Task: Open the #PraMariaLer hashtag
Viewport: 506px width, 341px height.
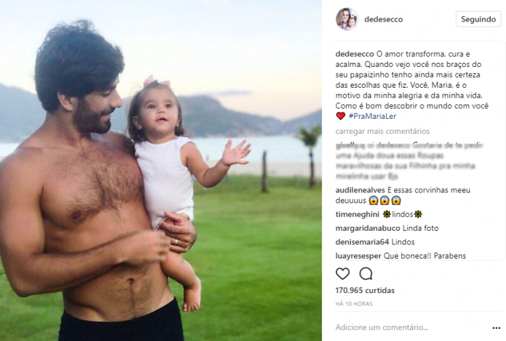Action: [x=372, y=116]
